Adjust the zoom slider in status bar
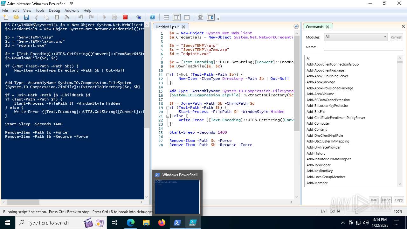Screen dimensions: 407x229 coord(357,212)
